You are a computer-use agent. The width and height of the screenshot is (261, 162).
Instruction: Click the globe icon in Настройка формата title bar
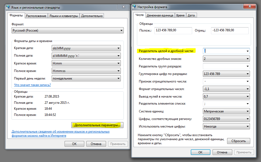pos(134,6)
